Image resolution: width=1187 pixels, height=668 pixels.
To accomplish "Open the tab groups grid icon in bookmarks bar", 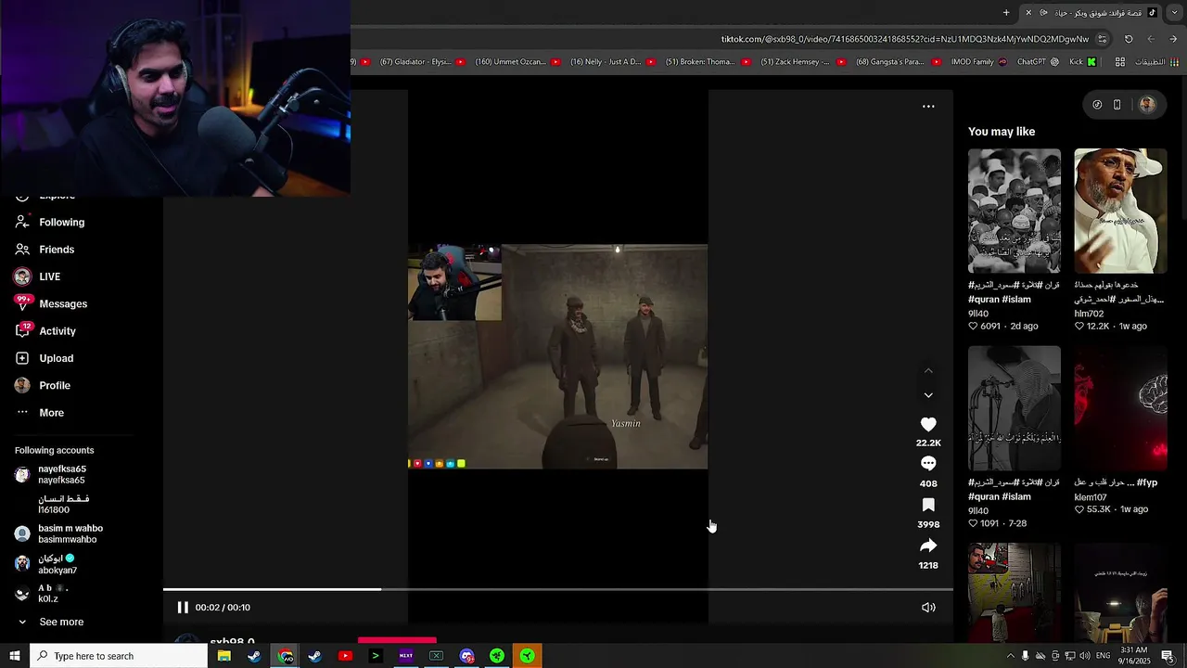I will point(1120,62).
